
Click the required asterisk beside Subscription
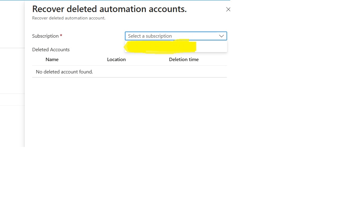tap(61, 35)
